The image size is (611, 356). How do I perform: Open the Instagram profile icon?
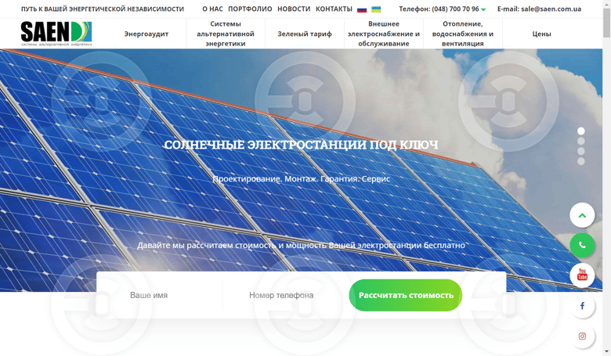582,336
